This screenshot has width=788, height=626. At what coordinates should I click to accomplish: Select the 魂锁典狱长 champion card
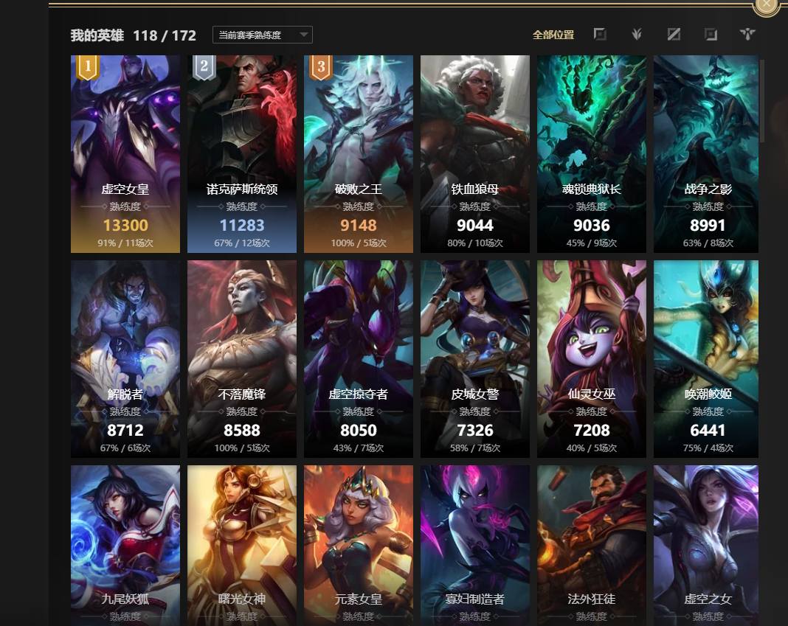pyautogui.click(x=592, y=154)
